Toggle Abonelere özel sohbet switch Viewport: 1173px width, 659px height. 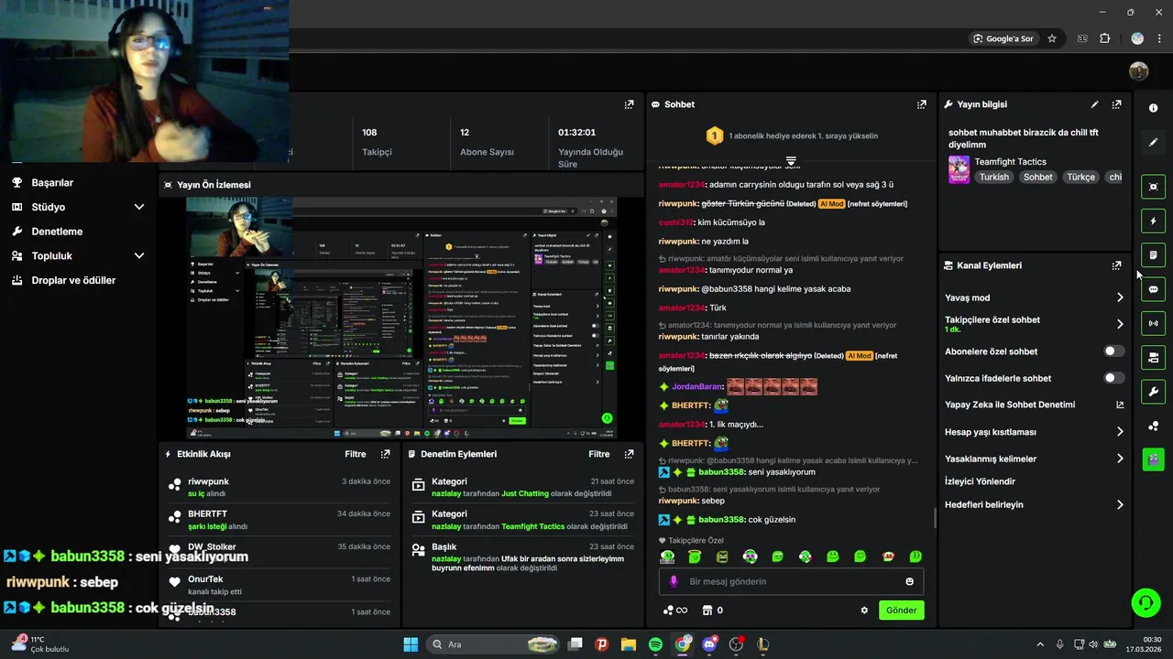[1113, 351]
